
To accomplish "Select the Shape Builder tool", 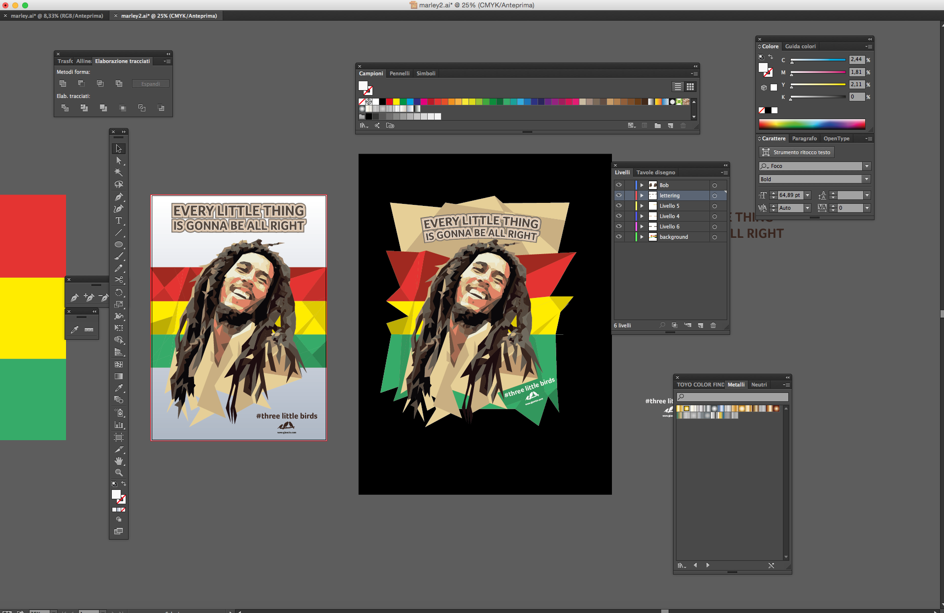I will [119, 340].
